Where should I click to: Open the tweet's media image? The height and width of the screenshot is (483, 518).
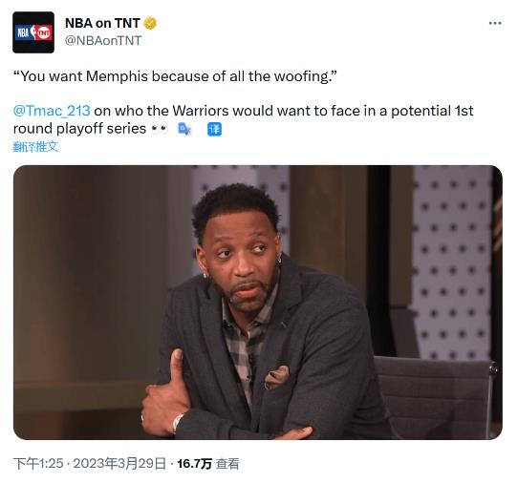(258, 303)
